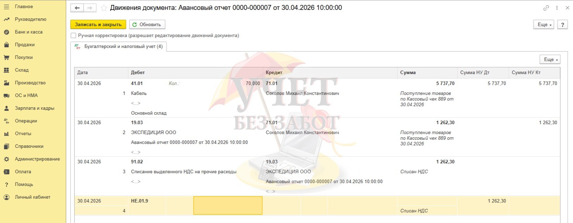This screenshot has height=223, width=573.
Task: Open the Зарплата и кадры section
Action: point(34,108)
